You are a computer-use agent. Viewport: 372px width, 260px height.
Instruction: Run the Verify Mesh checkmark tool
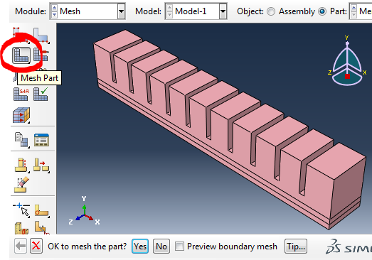pyautogui.click(x=41, y=94)
